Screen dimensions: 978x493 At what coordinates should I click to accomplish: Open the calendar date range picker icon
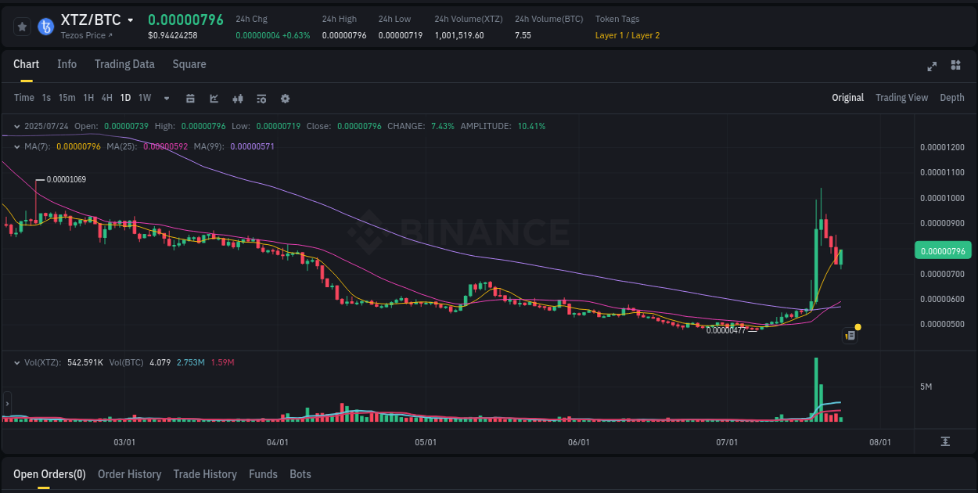click(x=190, y=98)
